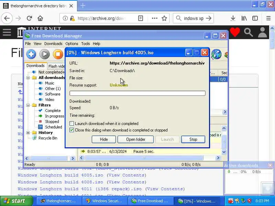Open Options menu

tap(72, 44)
